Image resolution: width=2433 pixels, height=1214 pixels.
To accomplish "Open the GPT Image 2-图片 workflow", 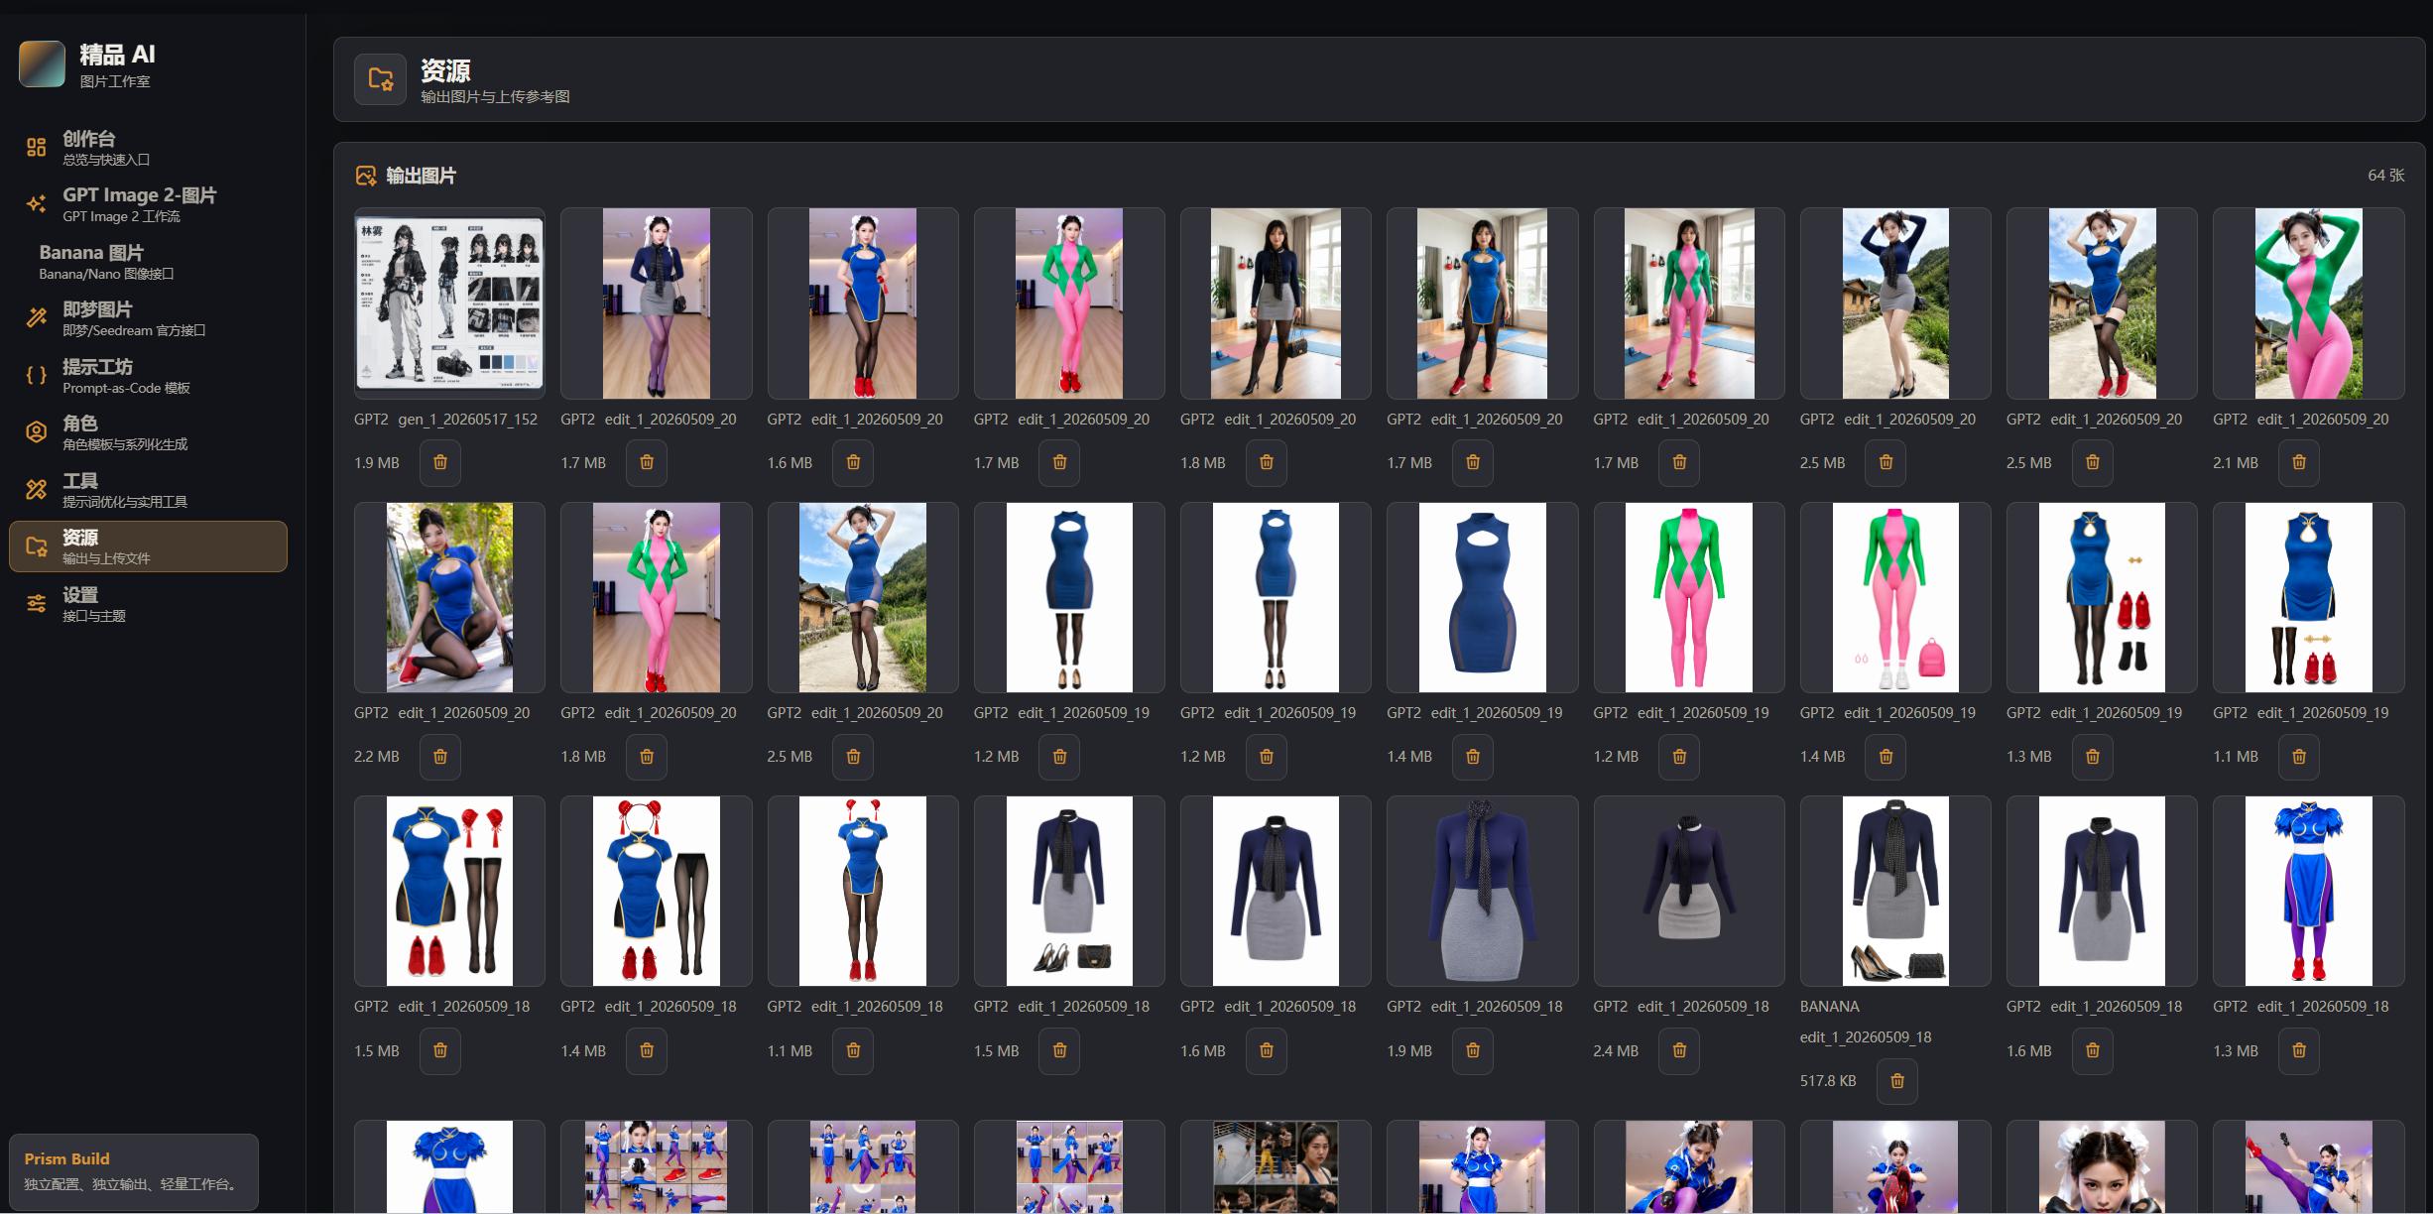I will (x=149, y=204).
